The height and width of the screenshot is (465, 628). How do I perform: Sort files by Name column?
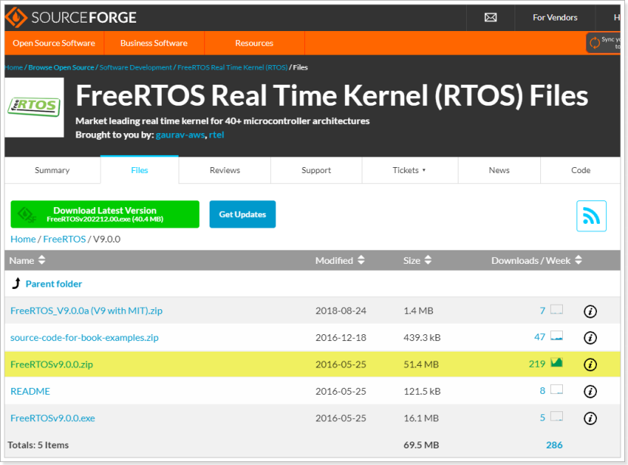tap(27, 261)
